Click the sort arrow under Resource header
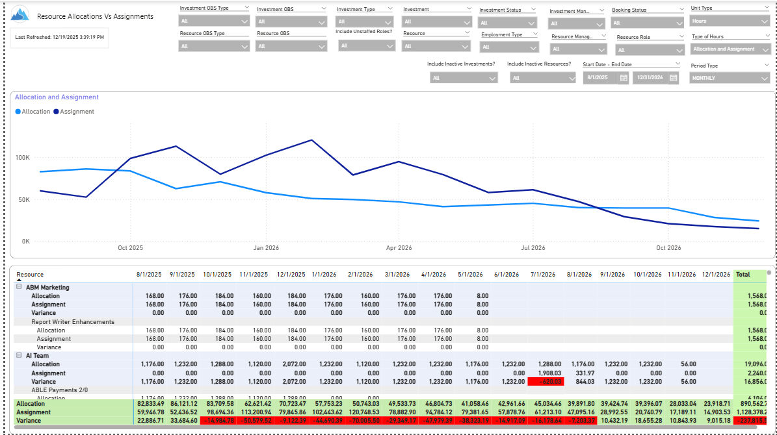777x435 pixels. [19, 280]
